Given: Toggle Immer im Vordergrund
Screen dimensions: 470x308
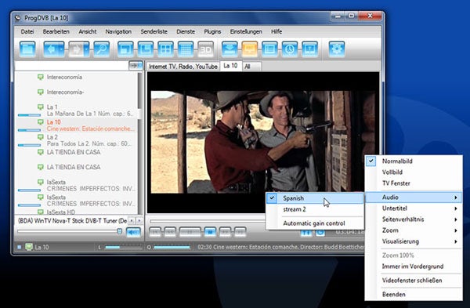Looking at the screenshot, I should [414, 266].
